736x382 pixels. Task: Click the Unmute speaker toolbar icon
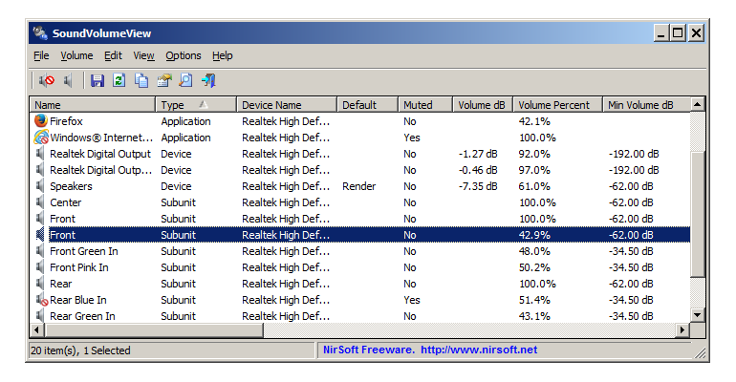pyautogui.click(x=69, y=80)
